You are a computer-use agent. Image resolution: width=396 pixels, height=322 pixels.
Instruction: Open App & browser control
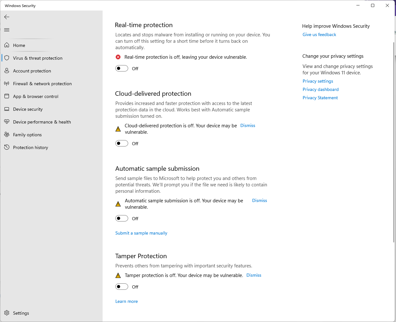click(x=35, y=96)
